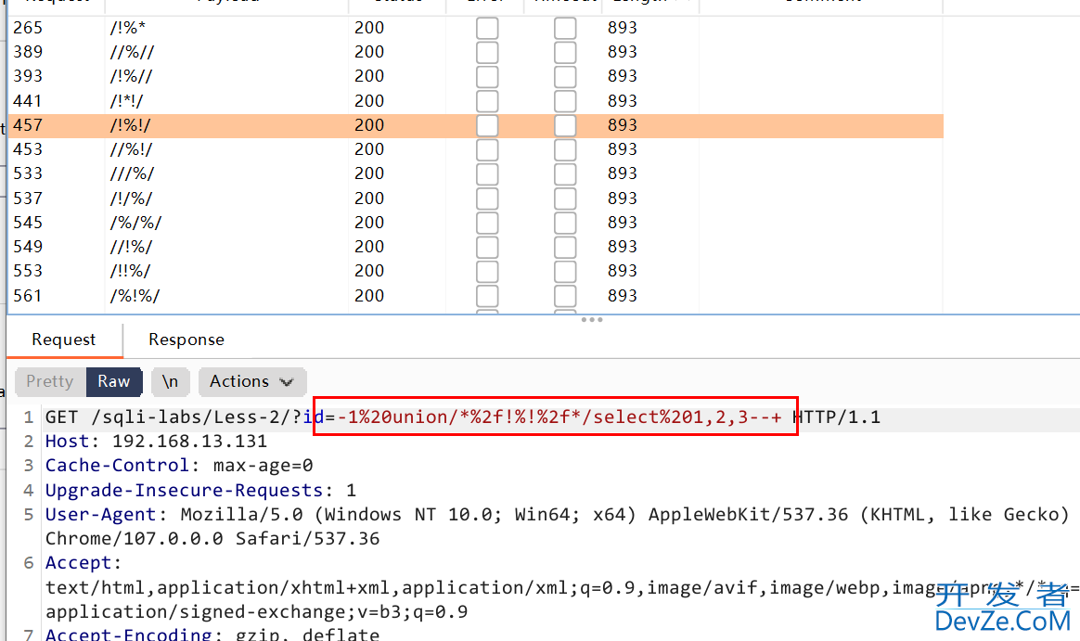Select request number 441
The width and height of the screenshot is (1080, 641).
click(x=28, y=100)
